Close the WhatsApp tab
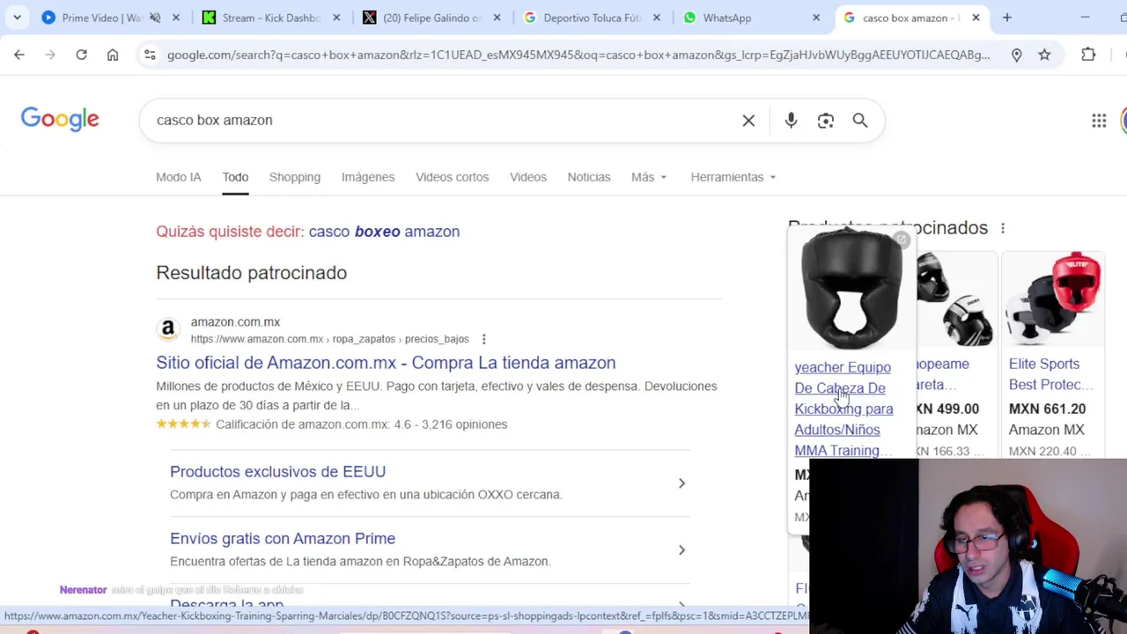The image size is (1127, 634). pyautogui.click(x=816, y=18)
